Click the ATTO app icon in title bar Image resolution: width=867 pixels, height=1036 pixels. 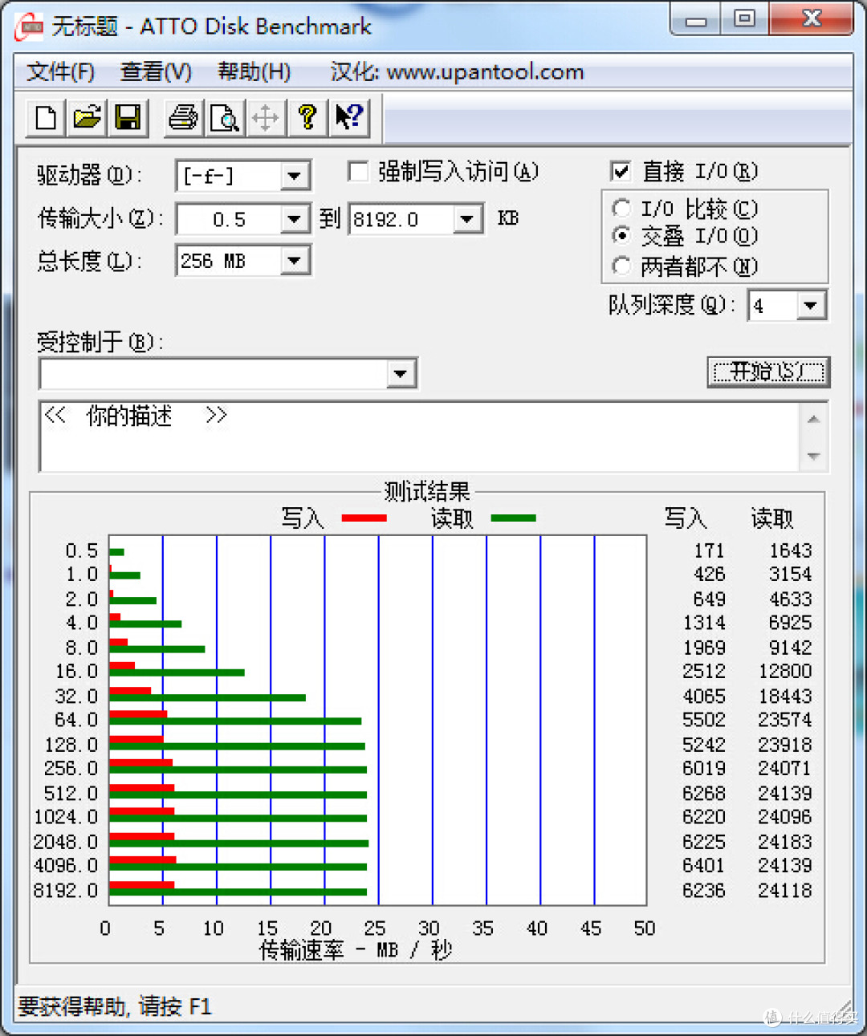point(29,26)
